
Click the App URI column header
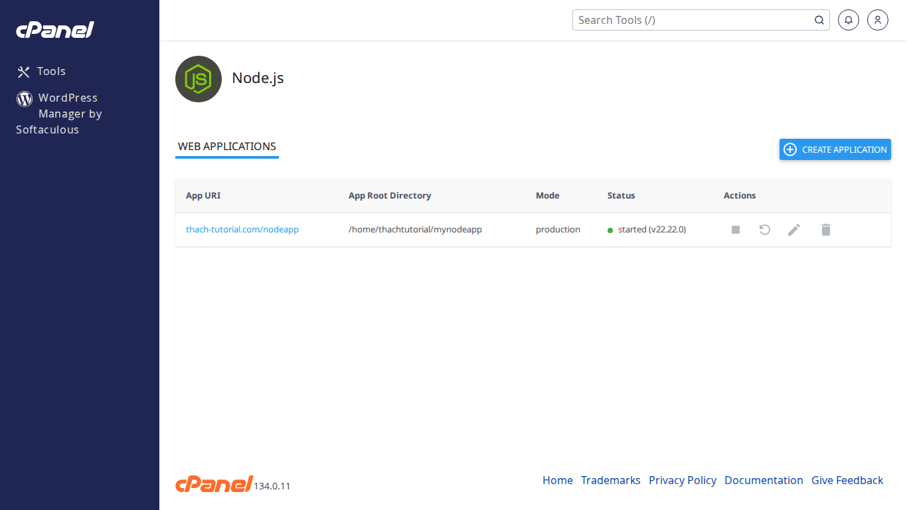click(203, 196)
